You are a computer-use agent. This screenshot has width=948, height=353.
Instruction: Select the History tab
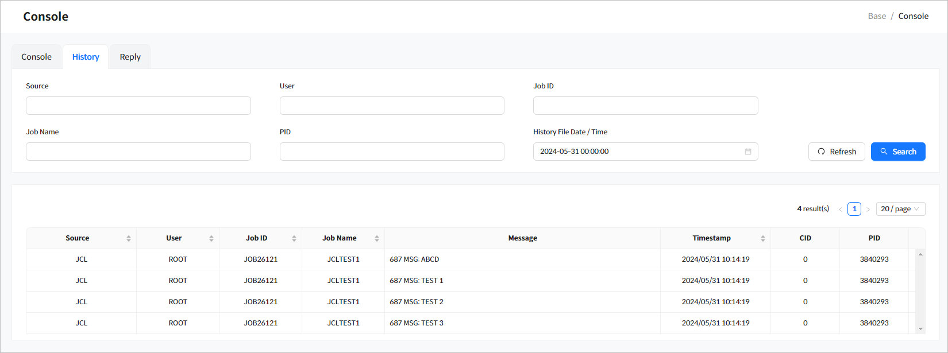[86, 57]
